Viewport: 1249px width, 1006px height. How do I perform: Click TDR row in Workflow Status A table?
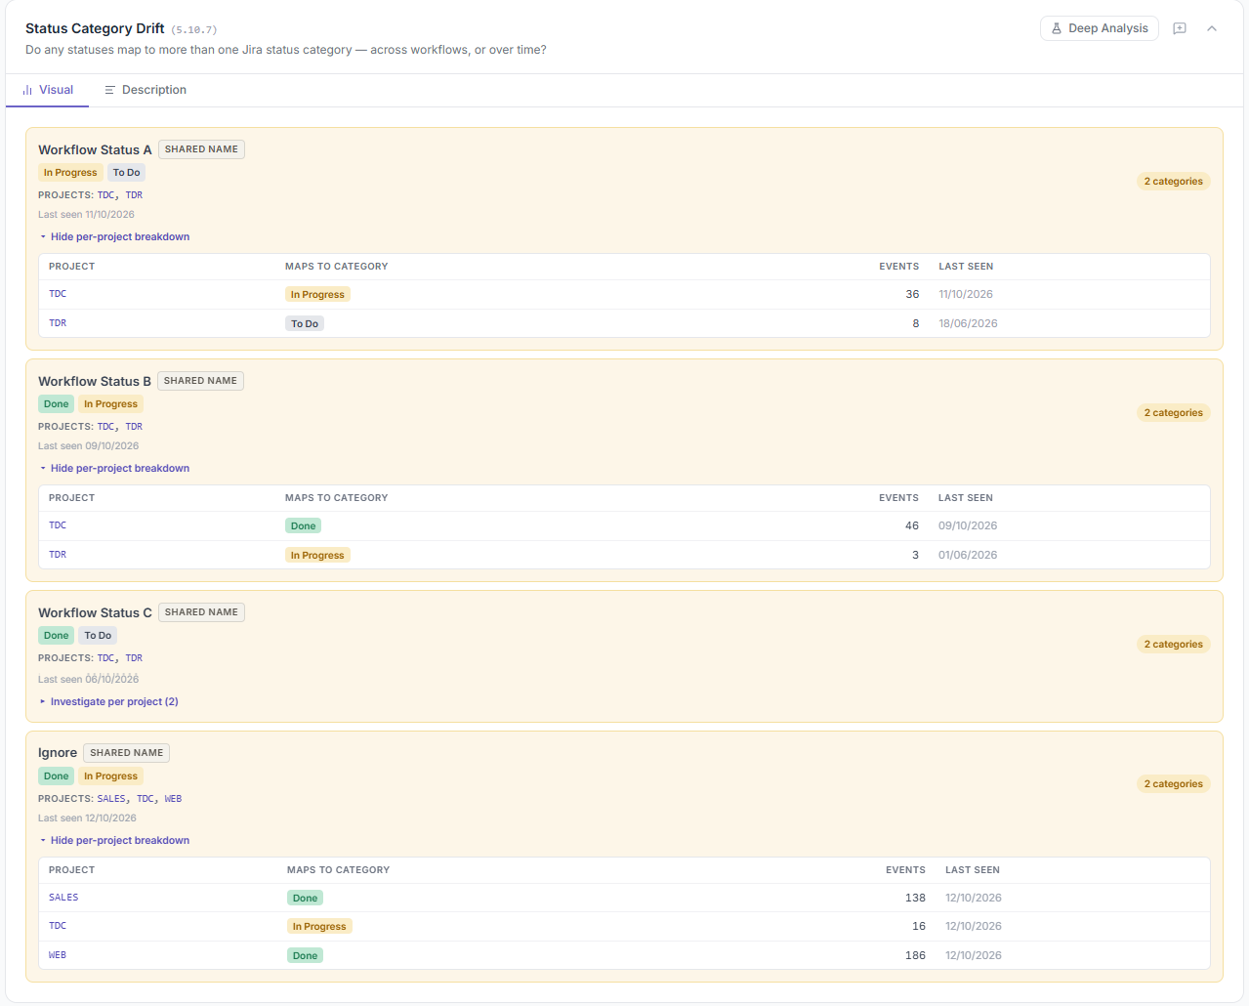[x=624, y=323]
